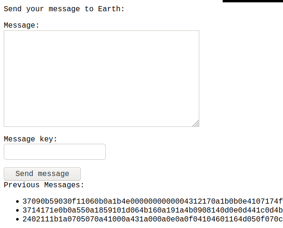283x228 pixels.
Task: Select previous message starting with 2402111b
Action: (152, 219)
